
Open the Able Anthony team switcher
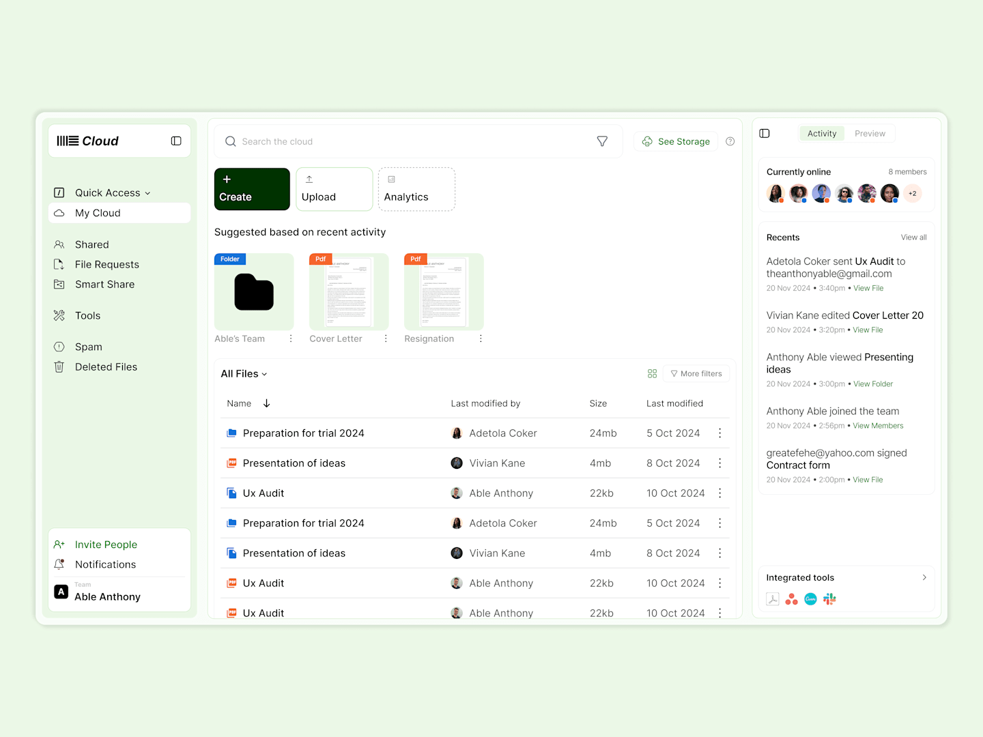pyautogui.click(x=119, y=592)
